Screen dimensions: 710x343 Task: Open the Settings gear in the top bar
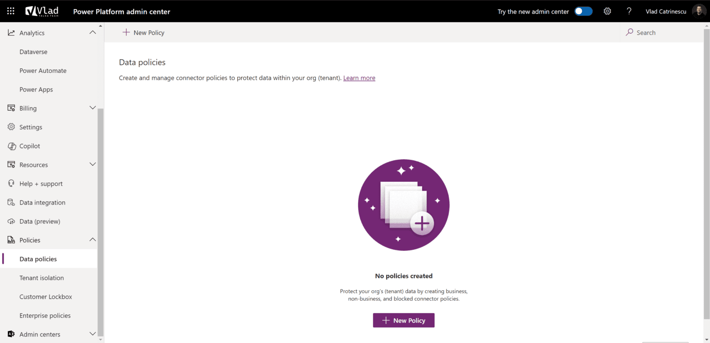pos(607,11)
